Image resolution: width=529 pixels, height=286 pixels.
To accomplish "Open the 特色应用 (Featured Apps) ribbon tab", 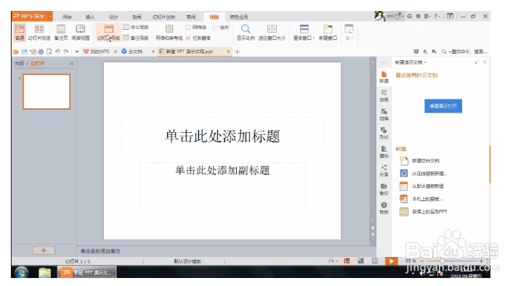I will pos(239,17).
